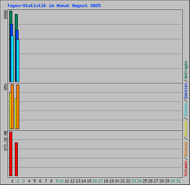
Task: Click day 30 on the x-axis
Action: (173, 181)
